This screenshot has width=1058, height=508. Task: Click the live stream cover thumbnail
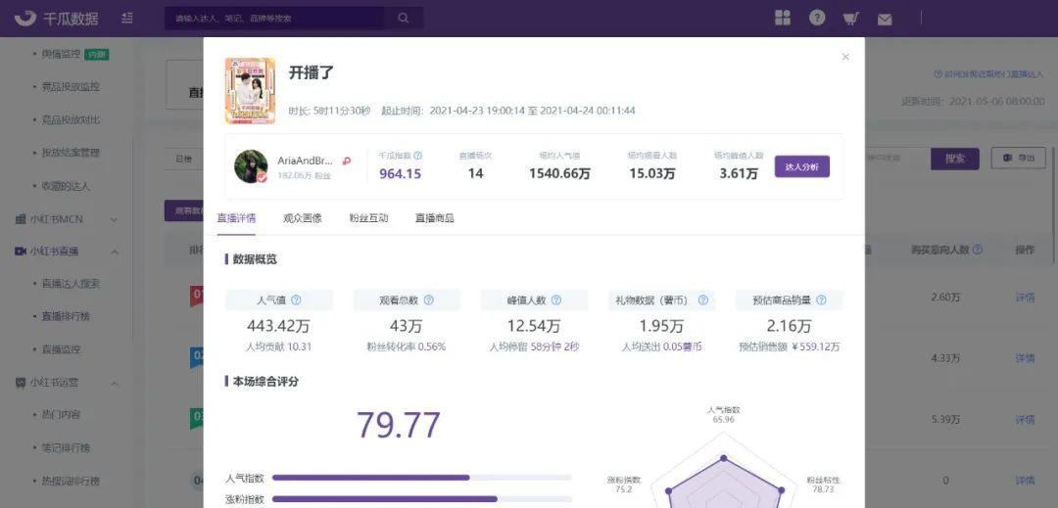coord(251,91)
